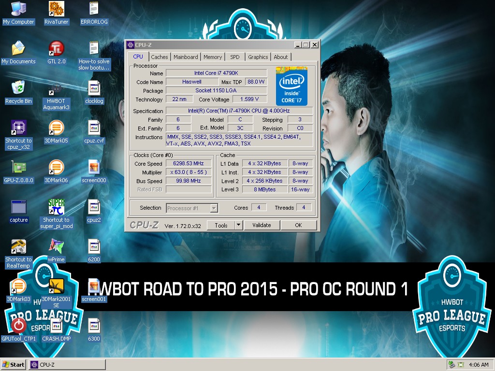This screenshot has width=495, height=371.
Task: Expand the Tools dropdown arrow
Action: [x=239, y=225]
